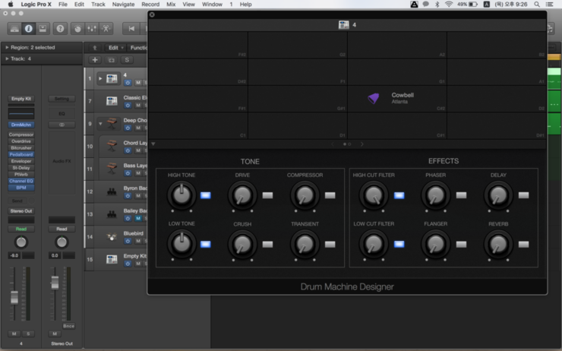Open the Wi-Fi status menu
This screenshot has height=351, width=562.
click(448, 5)
